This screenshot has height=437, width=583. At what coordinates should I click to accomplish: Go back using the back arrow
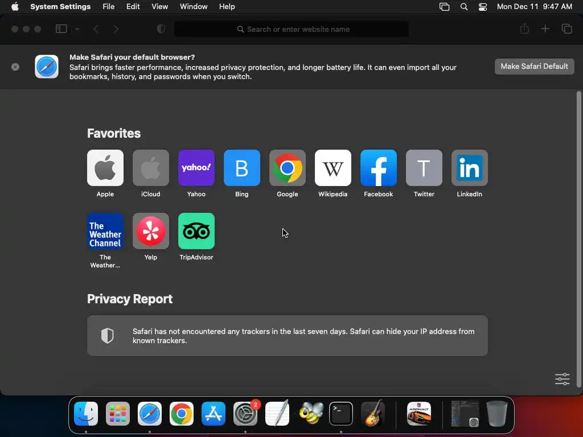[96, 29]
